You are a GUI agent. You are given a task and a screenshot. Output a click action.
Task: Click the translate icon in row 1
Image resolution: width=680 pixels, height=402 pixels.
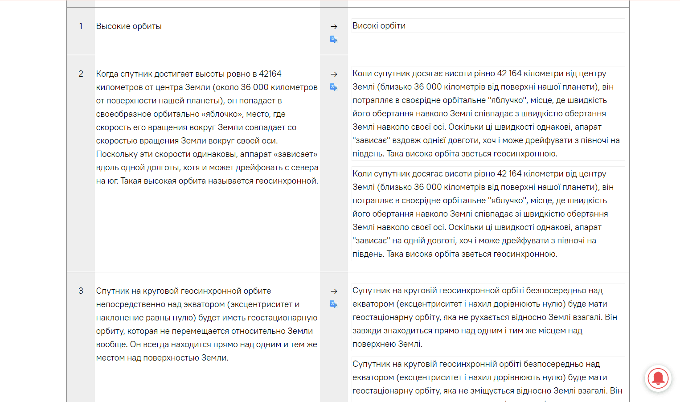coord(333,39)
